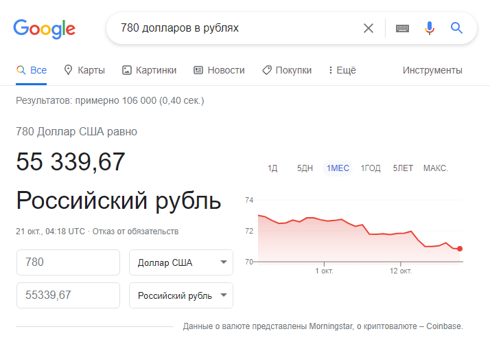Start voice search with the microphone icon

[430, 28]
